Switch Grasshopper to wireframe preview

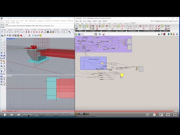pyautogui.click(x=162, y=34)
